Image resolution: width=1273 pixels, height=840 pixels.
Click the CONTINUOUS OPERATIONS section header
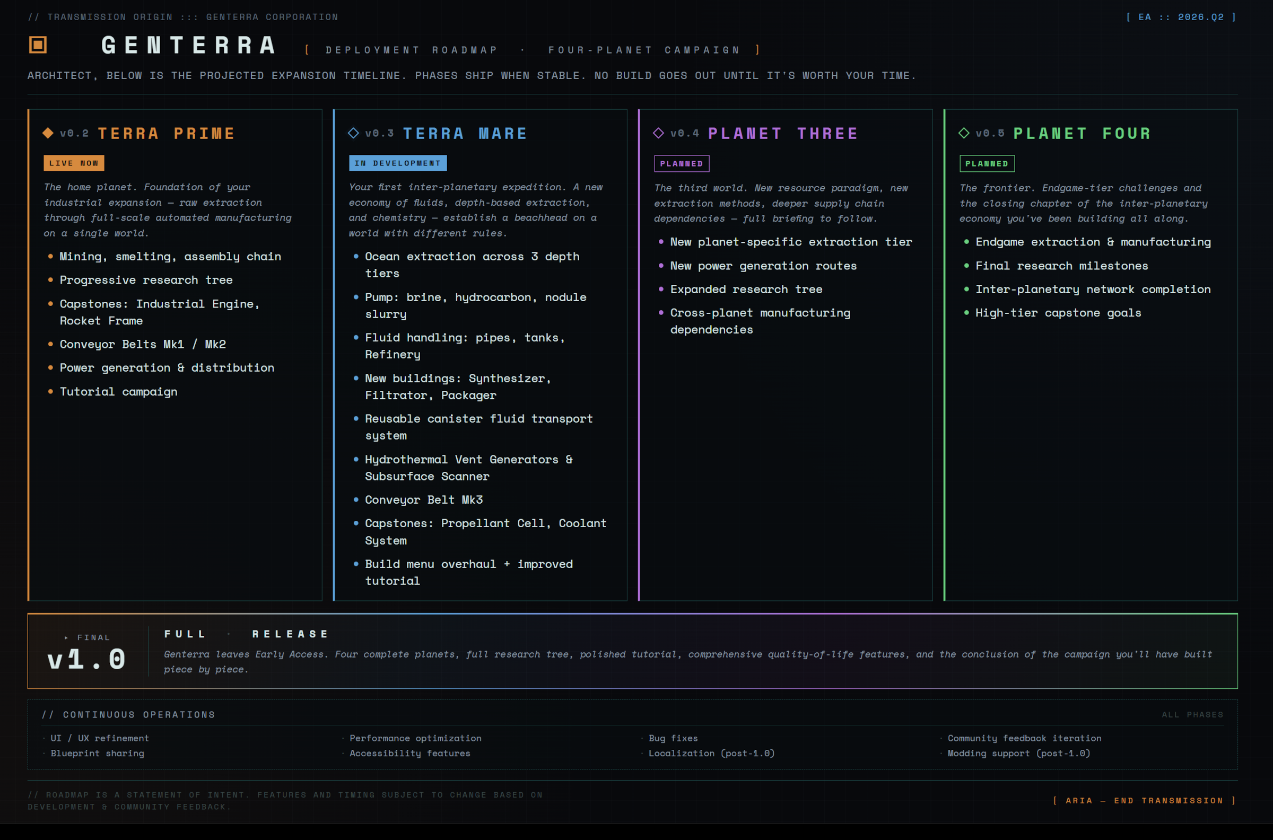click(128, 715)
